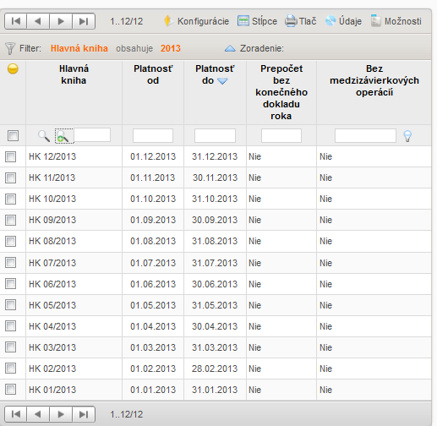
Task: Toggle the select-all checkbox in filter row
Action: pyautogui.click(x=13, y=135)
